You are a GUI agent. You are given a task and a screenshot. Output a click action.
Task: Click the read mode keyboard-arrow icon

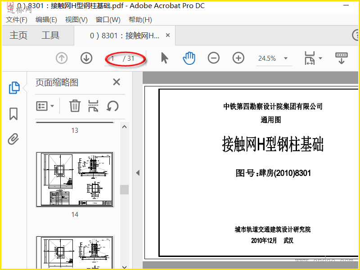(x=342, y=58)
